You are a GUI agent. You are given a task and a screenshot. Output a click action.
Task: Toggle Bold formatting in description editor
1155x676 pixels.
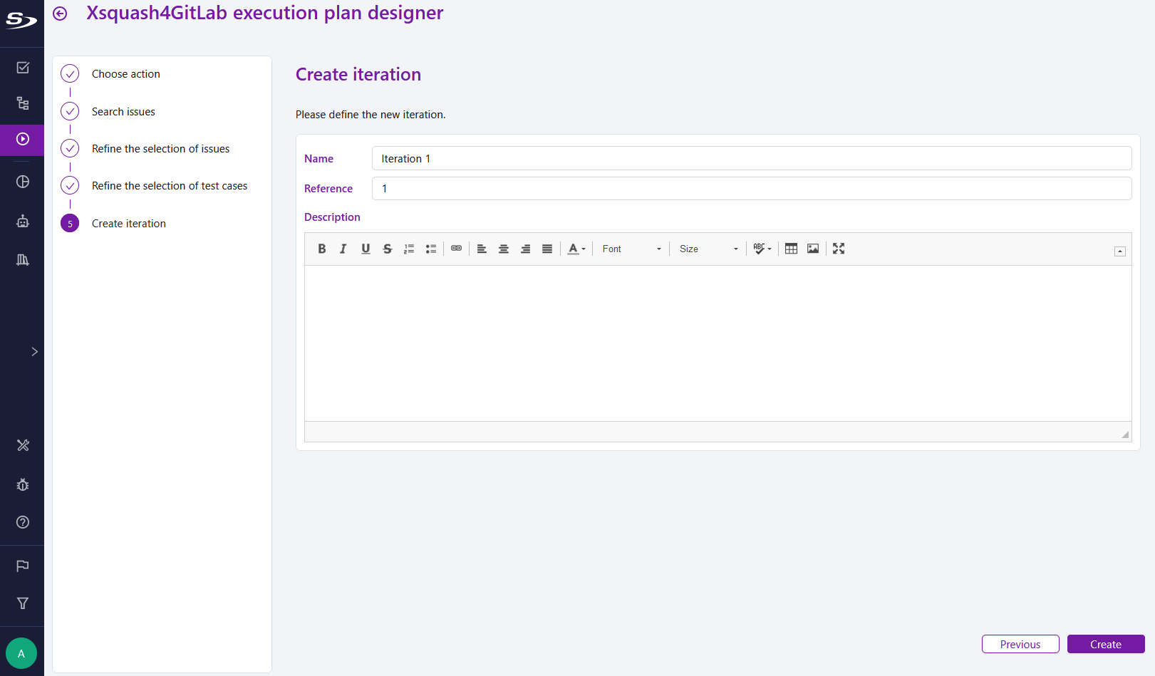[322, 249]
